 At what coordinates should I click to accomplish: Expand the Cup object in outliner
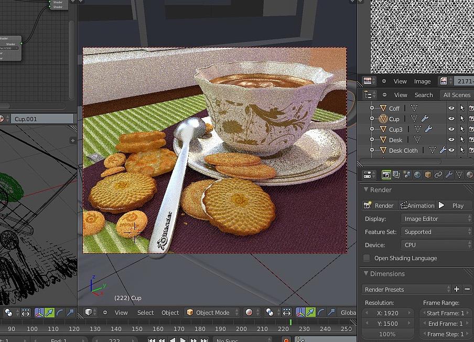372,119
